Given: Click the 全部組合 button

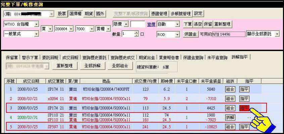Looking at the screenshot, I should click(x=120, y=66).
